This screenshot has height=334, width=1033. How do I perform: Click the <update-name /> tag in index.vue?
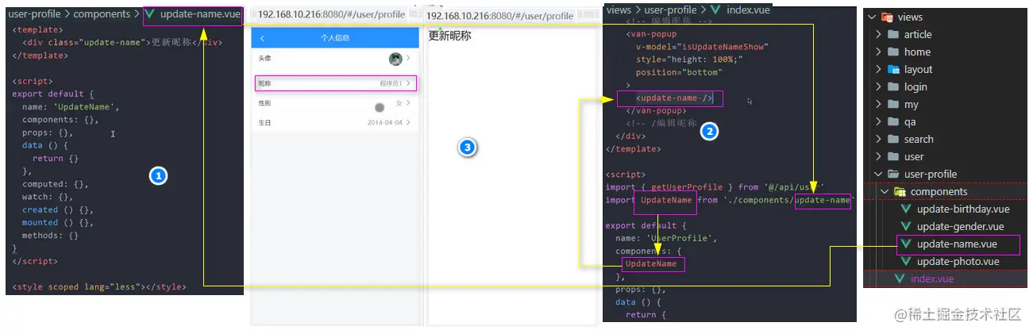coord(674,98)
